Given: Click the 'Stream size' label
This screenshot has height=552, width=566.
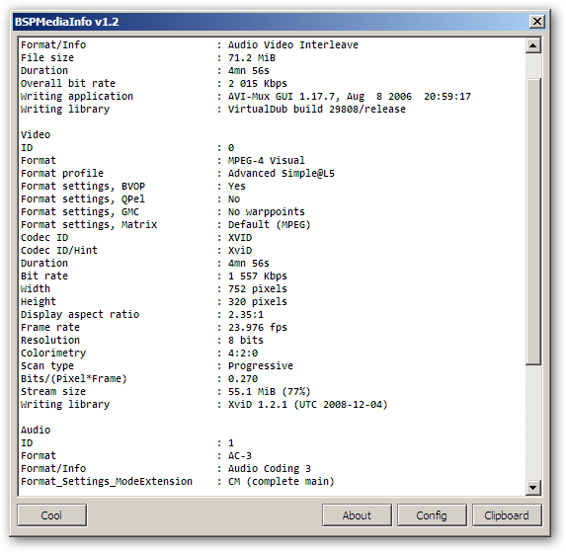Looking at the screenshot, I should 53,392.
